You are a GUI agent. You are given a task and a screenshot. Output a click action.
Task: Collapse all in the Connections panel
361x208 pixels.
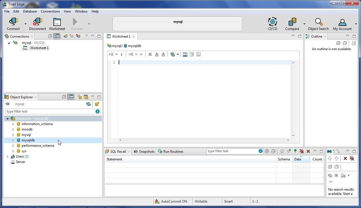pyautogui.click(x=50, y=36)
